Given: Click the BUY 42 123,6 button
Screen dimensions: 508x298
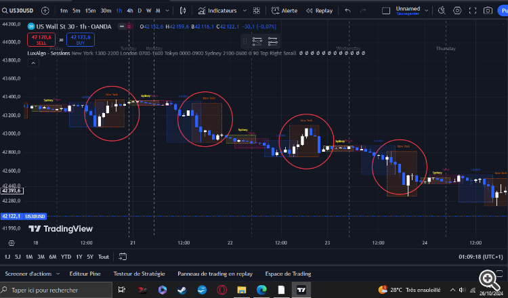Looking at the screenshot, I should coord(81,39).
